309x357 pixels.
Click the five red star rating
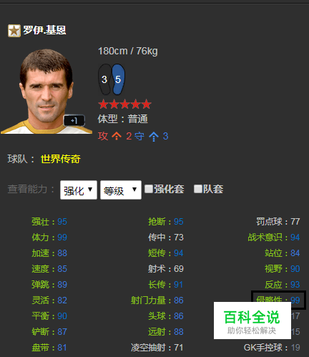pos(124,104)
